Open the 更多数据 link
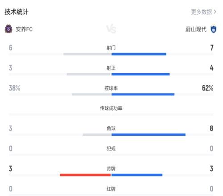This screenshot has width=223, height=196. [x=202, y=12]
